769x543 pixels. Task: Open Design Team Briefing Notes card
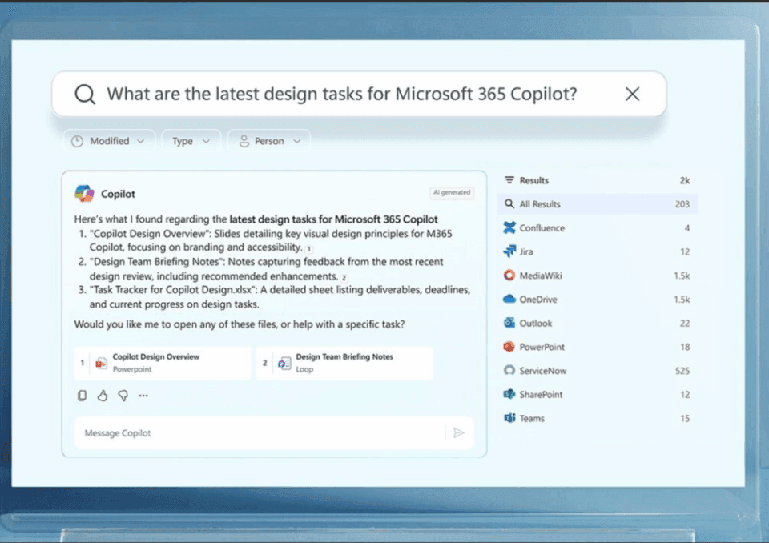click(x=344, y=363)
